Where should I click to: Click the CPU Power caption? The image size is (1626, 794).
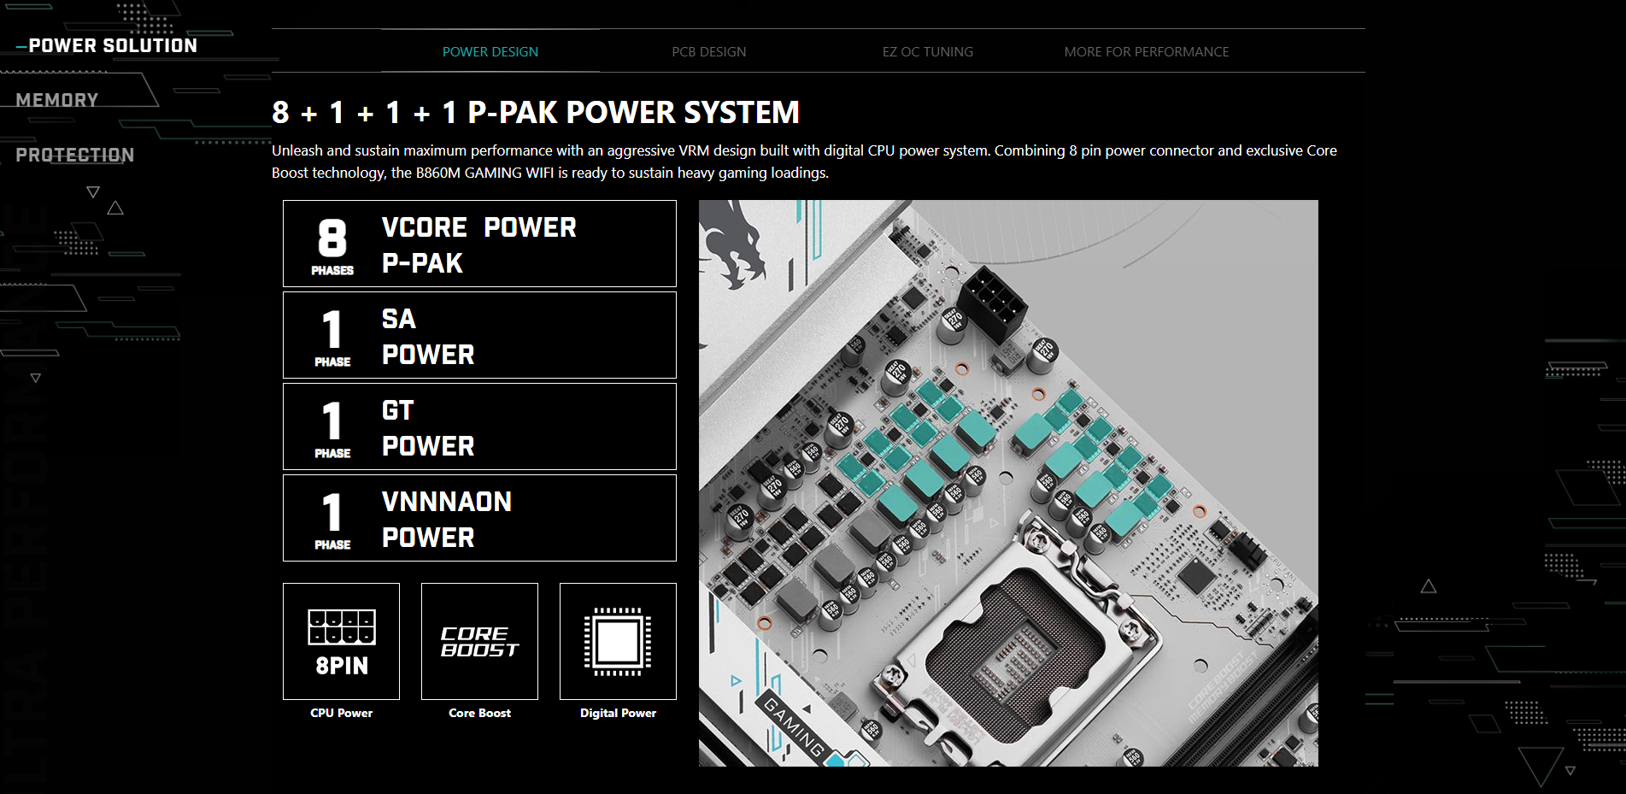341,713
